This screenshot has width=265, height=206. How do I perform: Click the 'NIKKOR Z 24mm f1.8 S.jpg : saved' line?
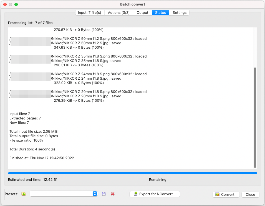click(x=65, y=79)
